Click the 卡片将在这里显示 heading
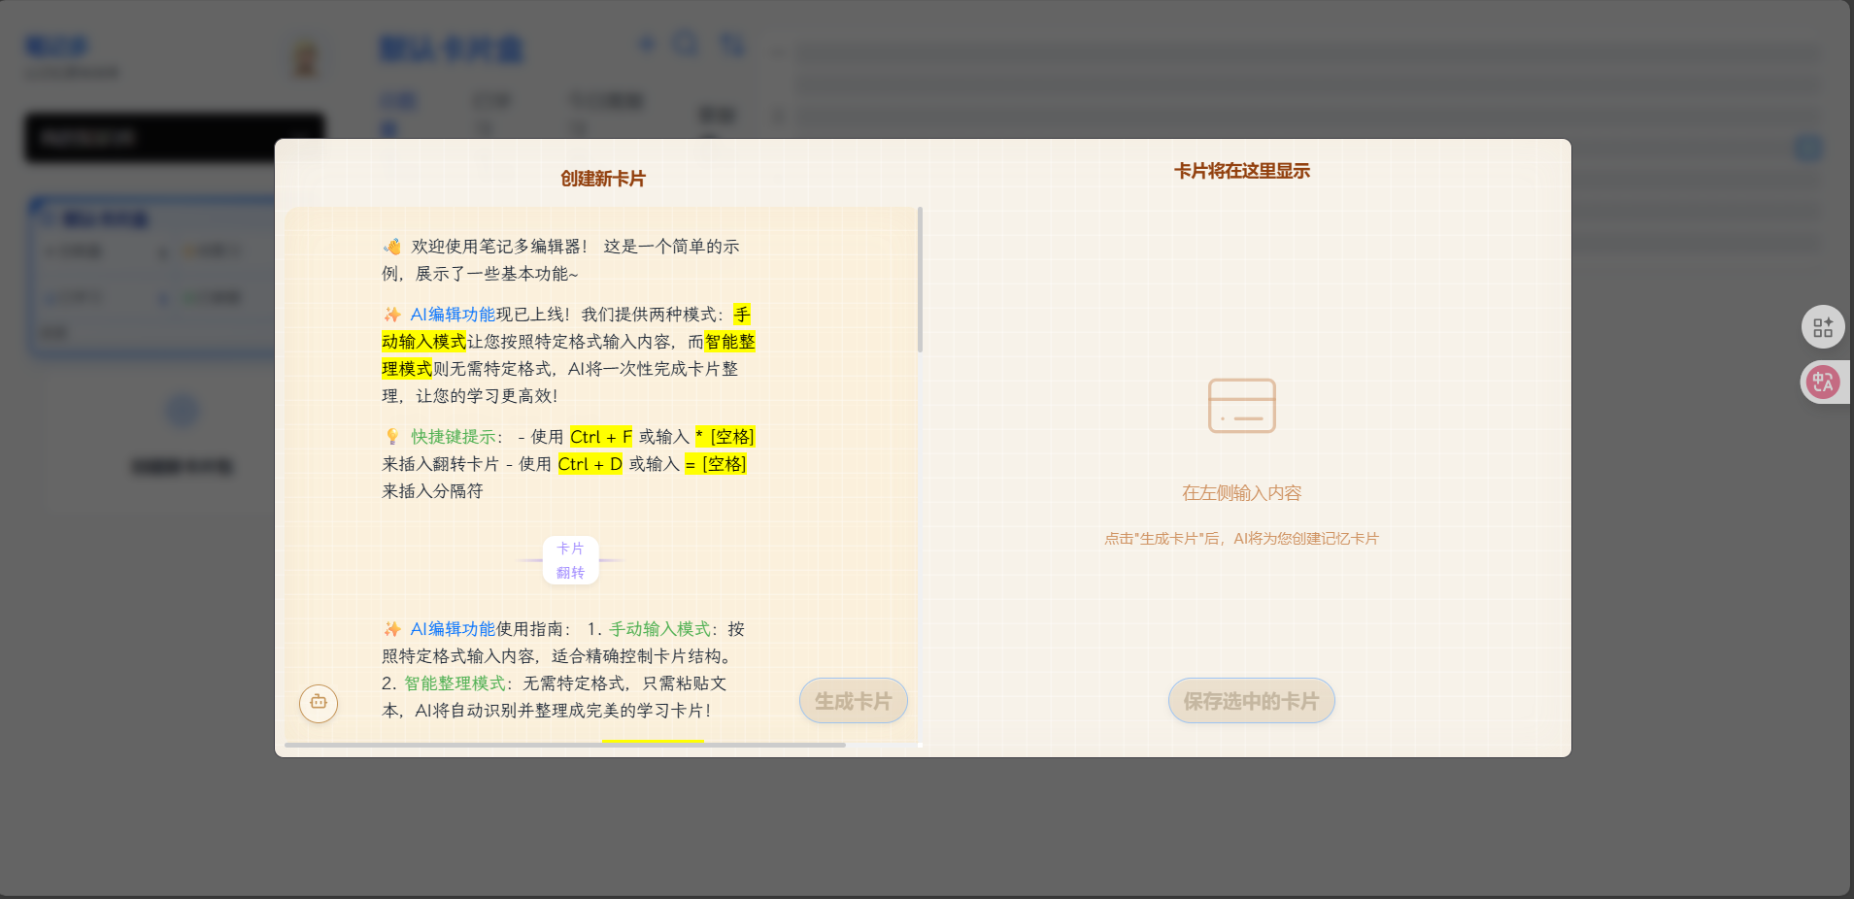 pyautogui.click(x=1241, y=171)
